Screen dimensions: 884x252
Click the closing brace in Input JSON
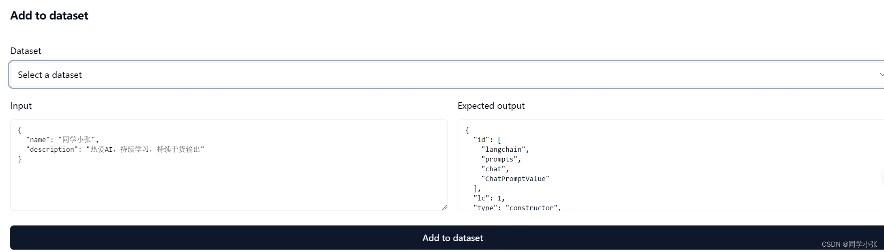click(20, 159)
